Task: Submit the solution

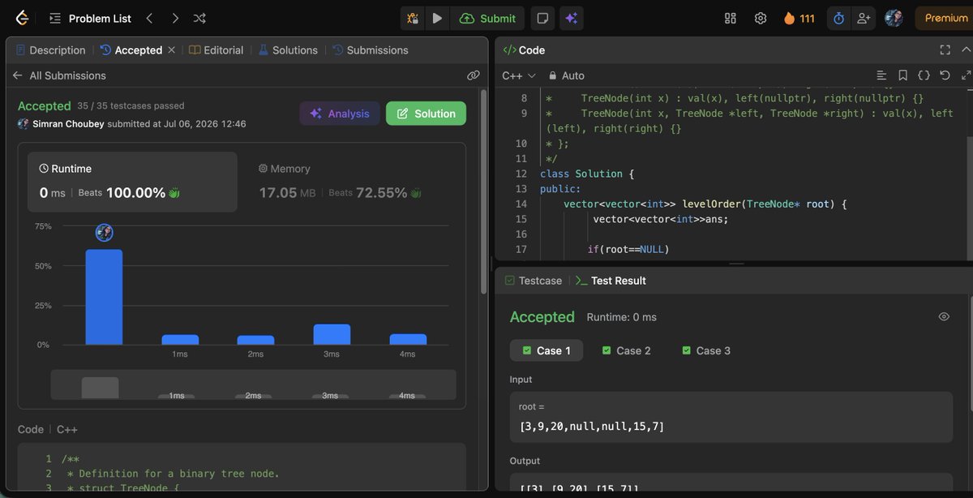Action: click(487, 18)
